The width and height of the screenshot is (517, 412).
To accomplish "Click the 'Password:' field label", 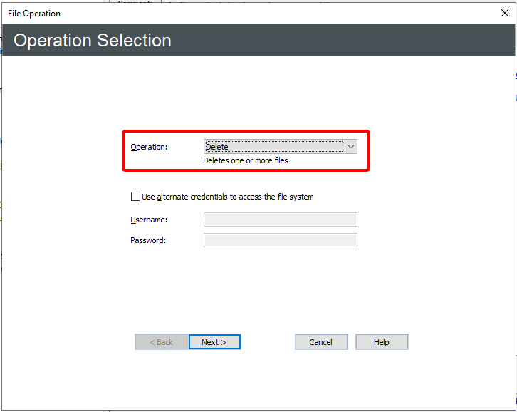I will tap(148, 240).
